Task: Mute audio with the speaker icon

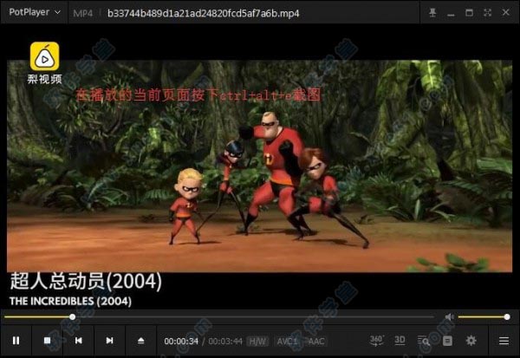Action: tap(449, 317)
